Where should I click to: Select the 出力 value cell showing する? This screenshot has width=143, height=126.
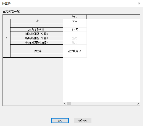click(75, 21)
